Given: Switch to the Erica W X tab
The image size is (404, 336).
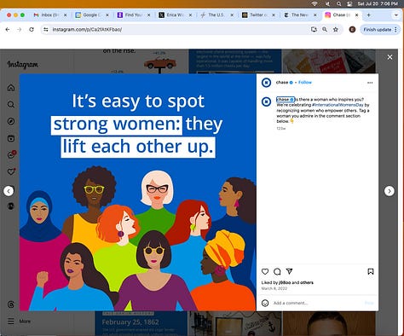Looking at the screenshot, I should point(175,15).
